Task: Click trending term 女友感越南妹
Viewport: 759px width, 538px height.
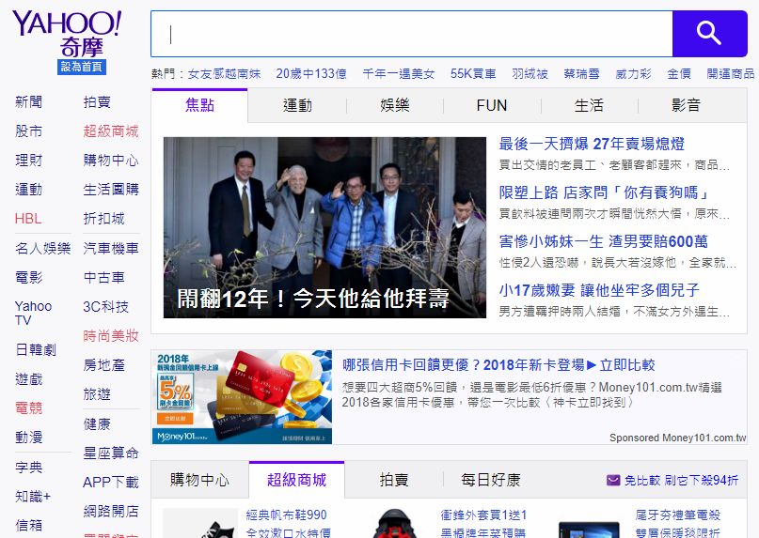Action: click(x=224, y=74)
